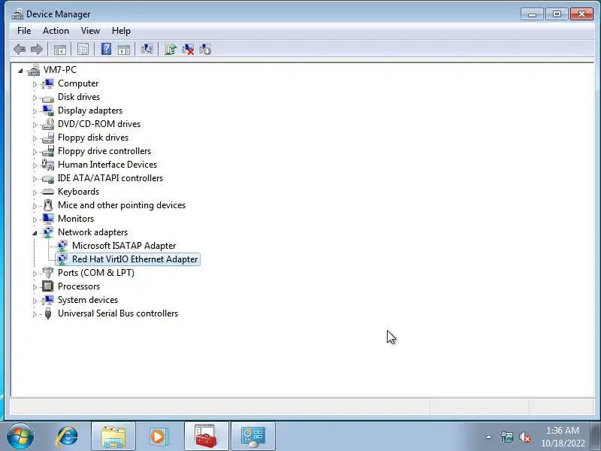Launch Internet Explorer from taskbar

point(67,437)
